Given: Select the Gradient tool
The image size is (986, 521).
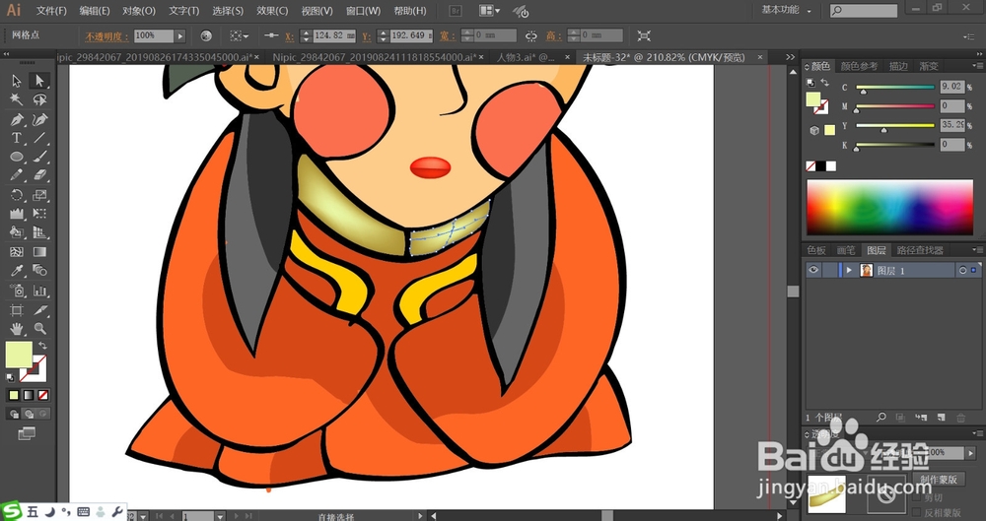Looking at the screenshot, I should pyautogui.click(x=39, y=252).
